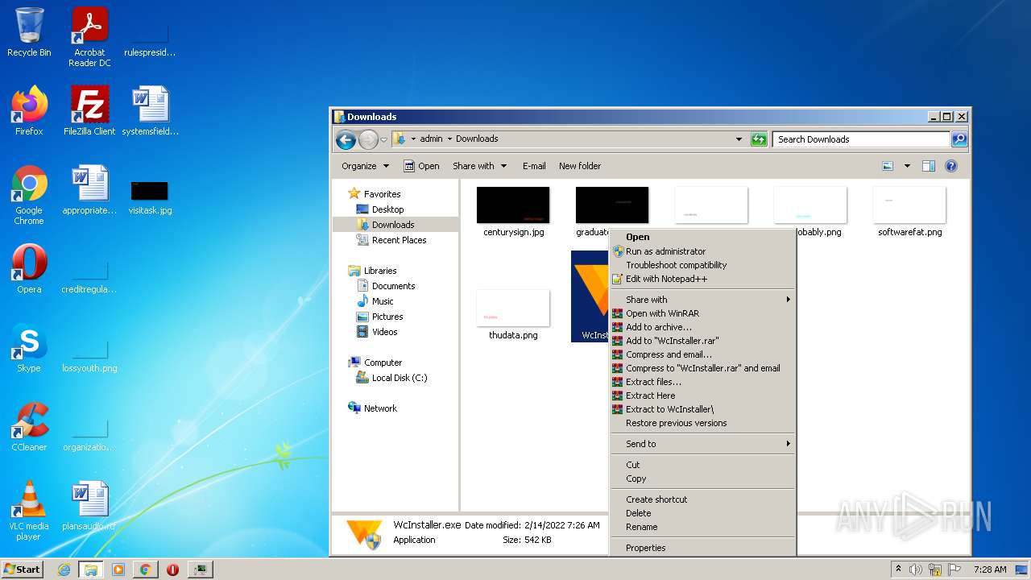
Task: Select the visitask.jpg desktop file
Action: click(150, 198)
